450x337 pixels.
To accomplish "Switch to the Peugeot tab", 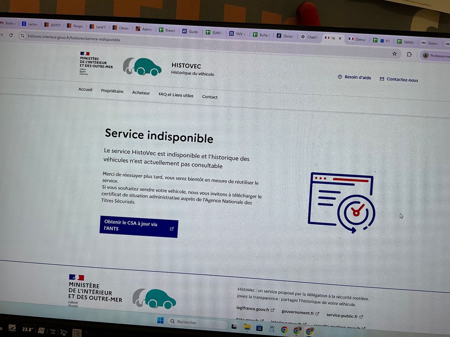I will click(x=75, y=26).
